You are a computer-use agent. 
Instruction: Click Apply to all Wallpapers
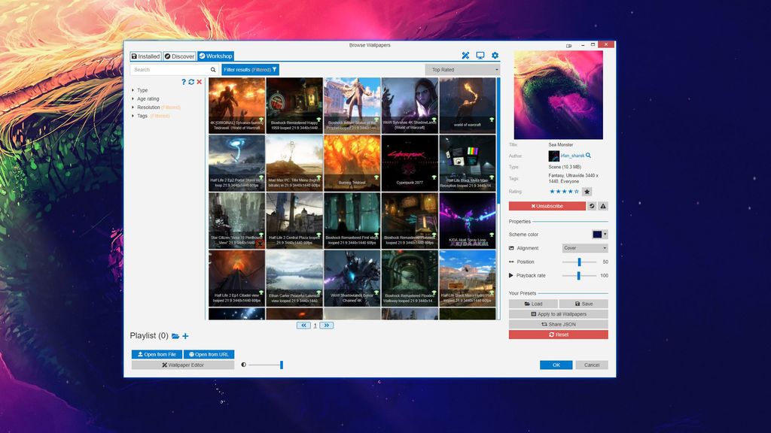pos(559,314)
